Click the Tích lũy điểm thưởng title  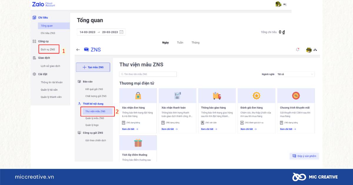135,155
